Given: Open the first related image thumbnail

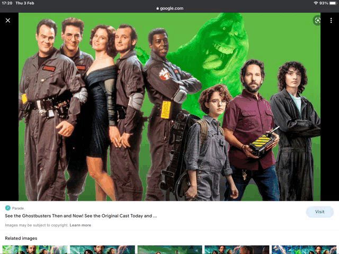Looking at the screenshot, I should 35,250.
